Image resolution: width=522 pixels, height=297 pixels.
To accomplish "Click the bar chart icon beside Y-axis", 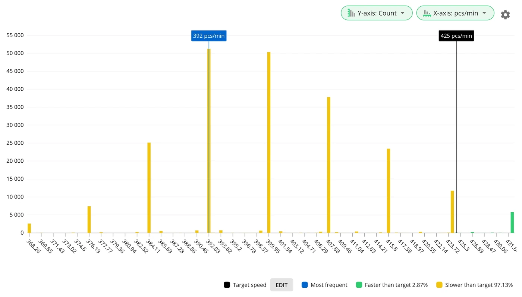I will tap(351, 13).
